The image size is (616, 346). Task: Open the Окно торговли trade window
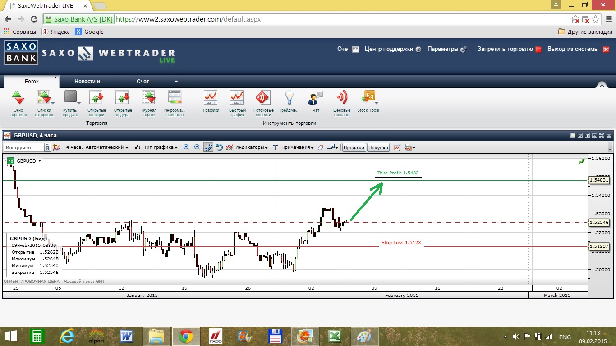click(x=18, y=103)
